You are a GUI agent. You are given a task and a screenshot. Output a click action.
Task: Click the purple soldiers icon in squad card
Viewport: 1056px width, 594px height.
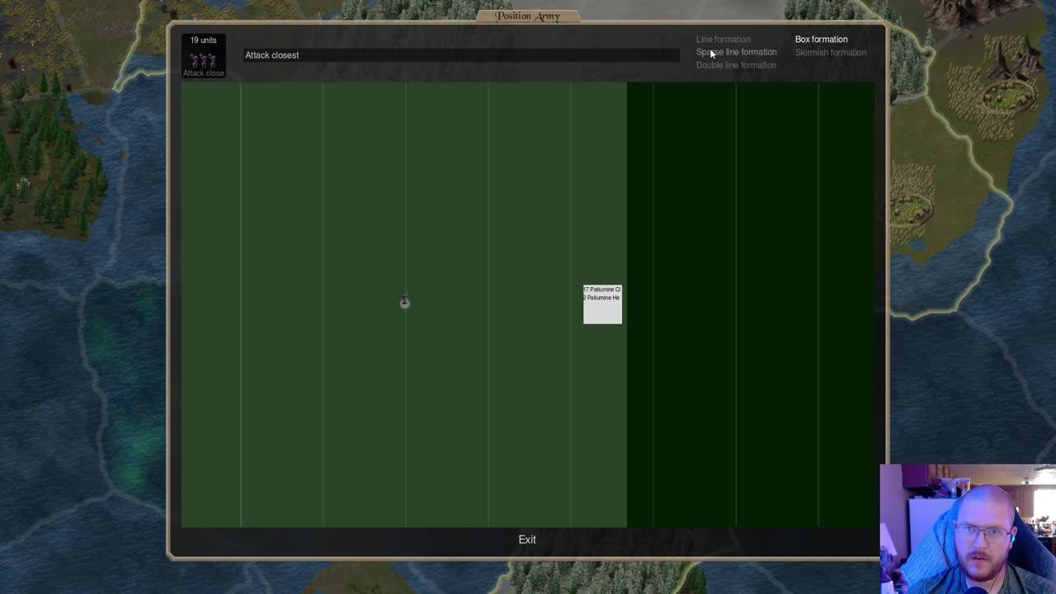[x=203, y=60]
